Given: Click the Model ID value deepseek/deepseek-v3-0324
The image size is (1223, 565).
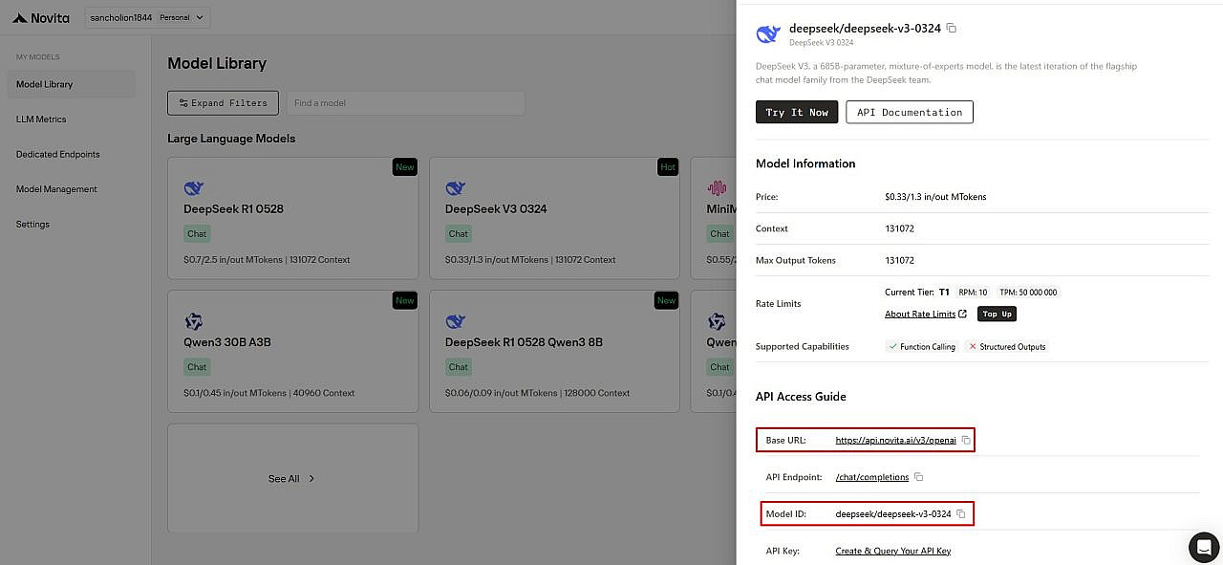Looking at the screenshot, I should click(893, 514).
